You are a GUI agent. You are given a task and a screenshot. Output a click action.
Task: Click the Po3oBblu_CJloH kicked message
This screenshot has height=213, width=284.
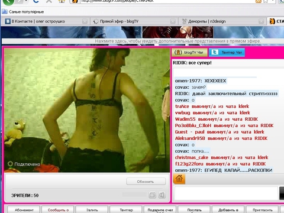pos(224,125)
